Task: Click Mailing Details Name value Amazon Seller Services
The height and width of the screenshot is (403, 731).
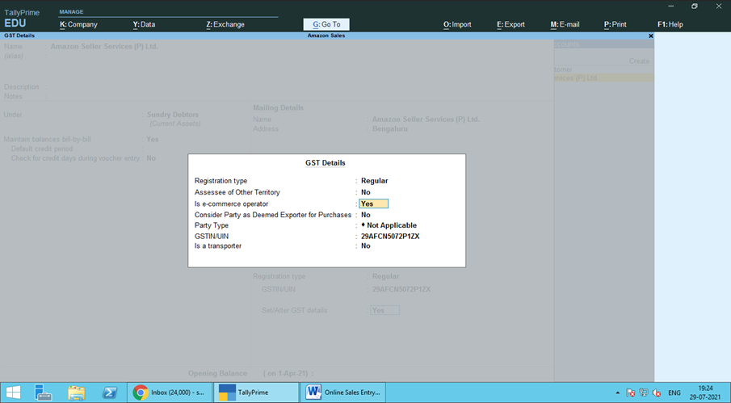Action: click(426, 120)
